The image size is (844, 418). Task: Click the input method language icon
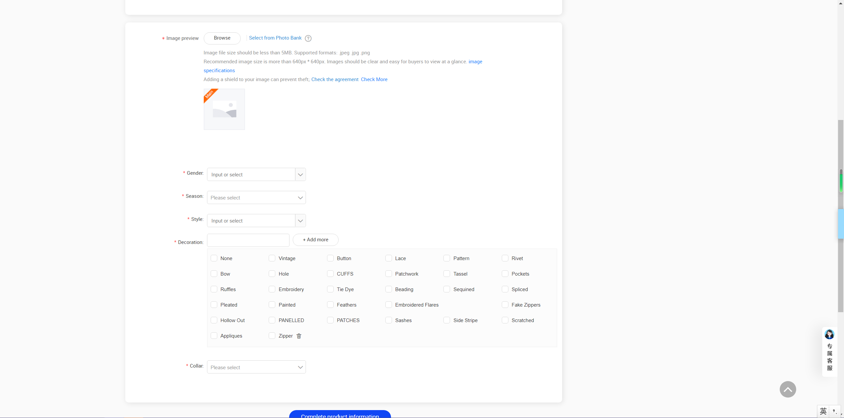pyautogui.click(x=823, y=411)
